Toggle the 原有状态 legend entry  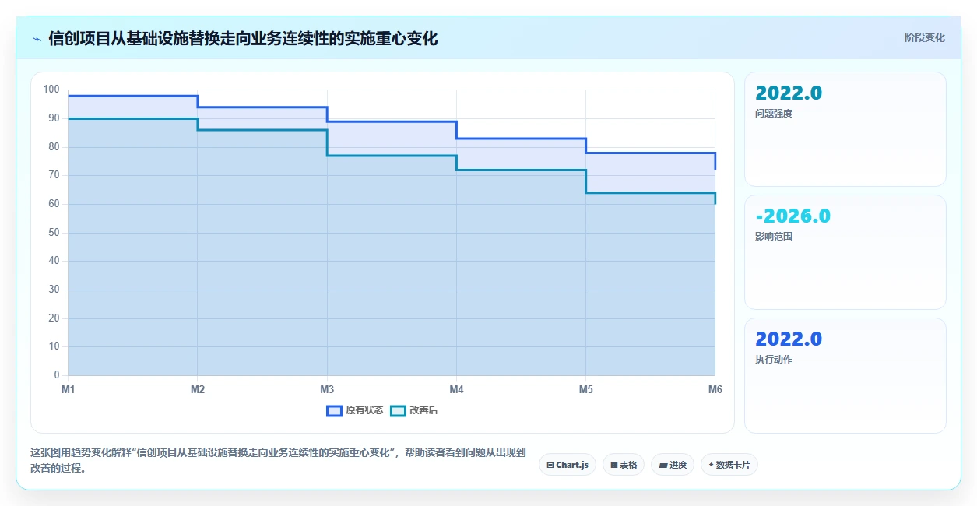click(355, 410)
